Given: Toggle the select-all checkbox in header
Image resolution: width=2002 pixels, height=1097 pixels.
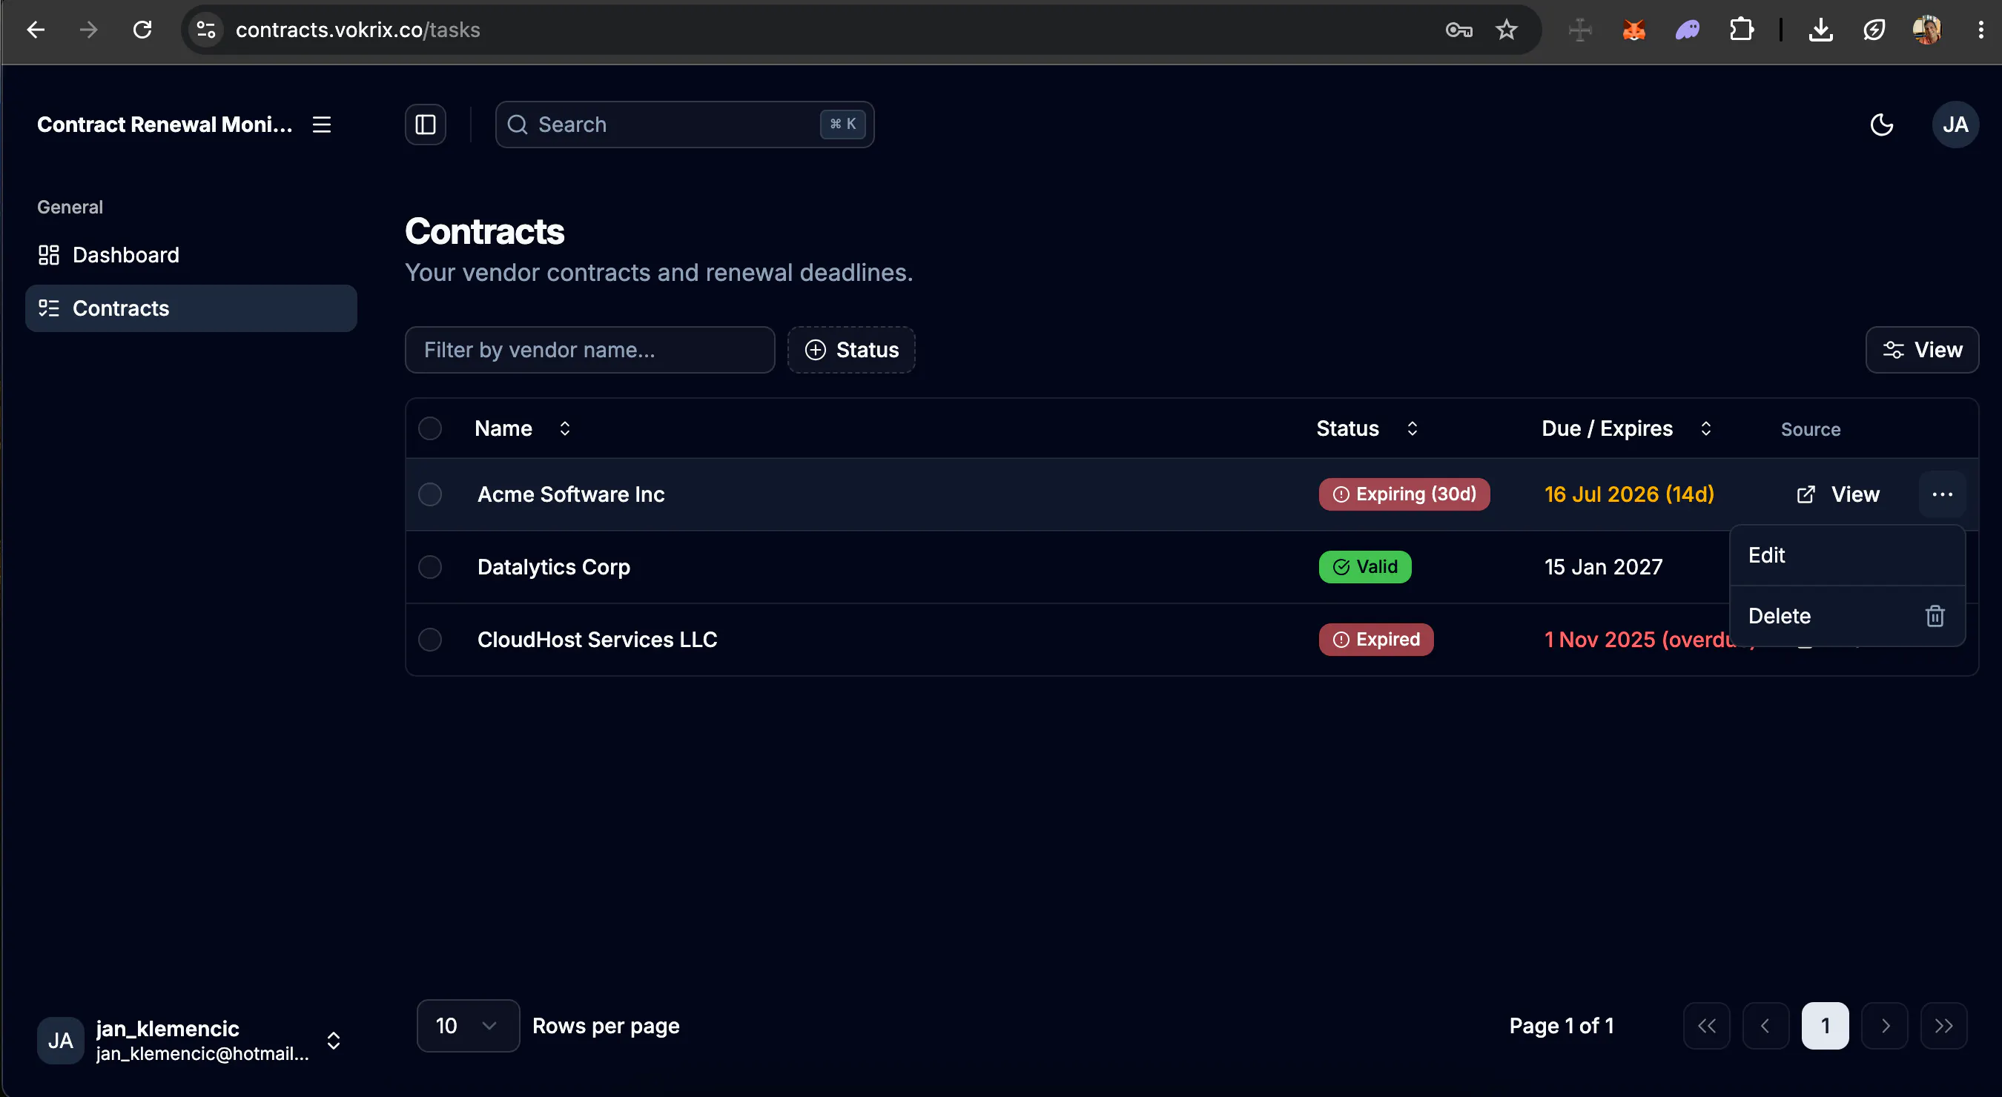Looking at the screenshot, I should pos(430,428).
